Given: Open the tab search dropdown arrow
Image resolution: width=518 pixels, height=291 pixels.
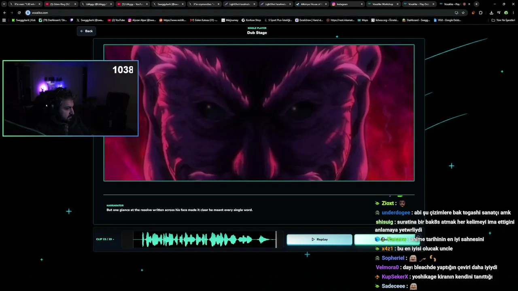Looking at the screenshot, I should coord(4,4).
